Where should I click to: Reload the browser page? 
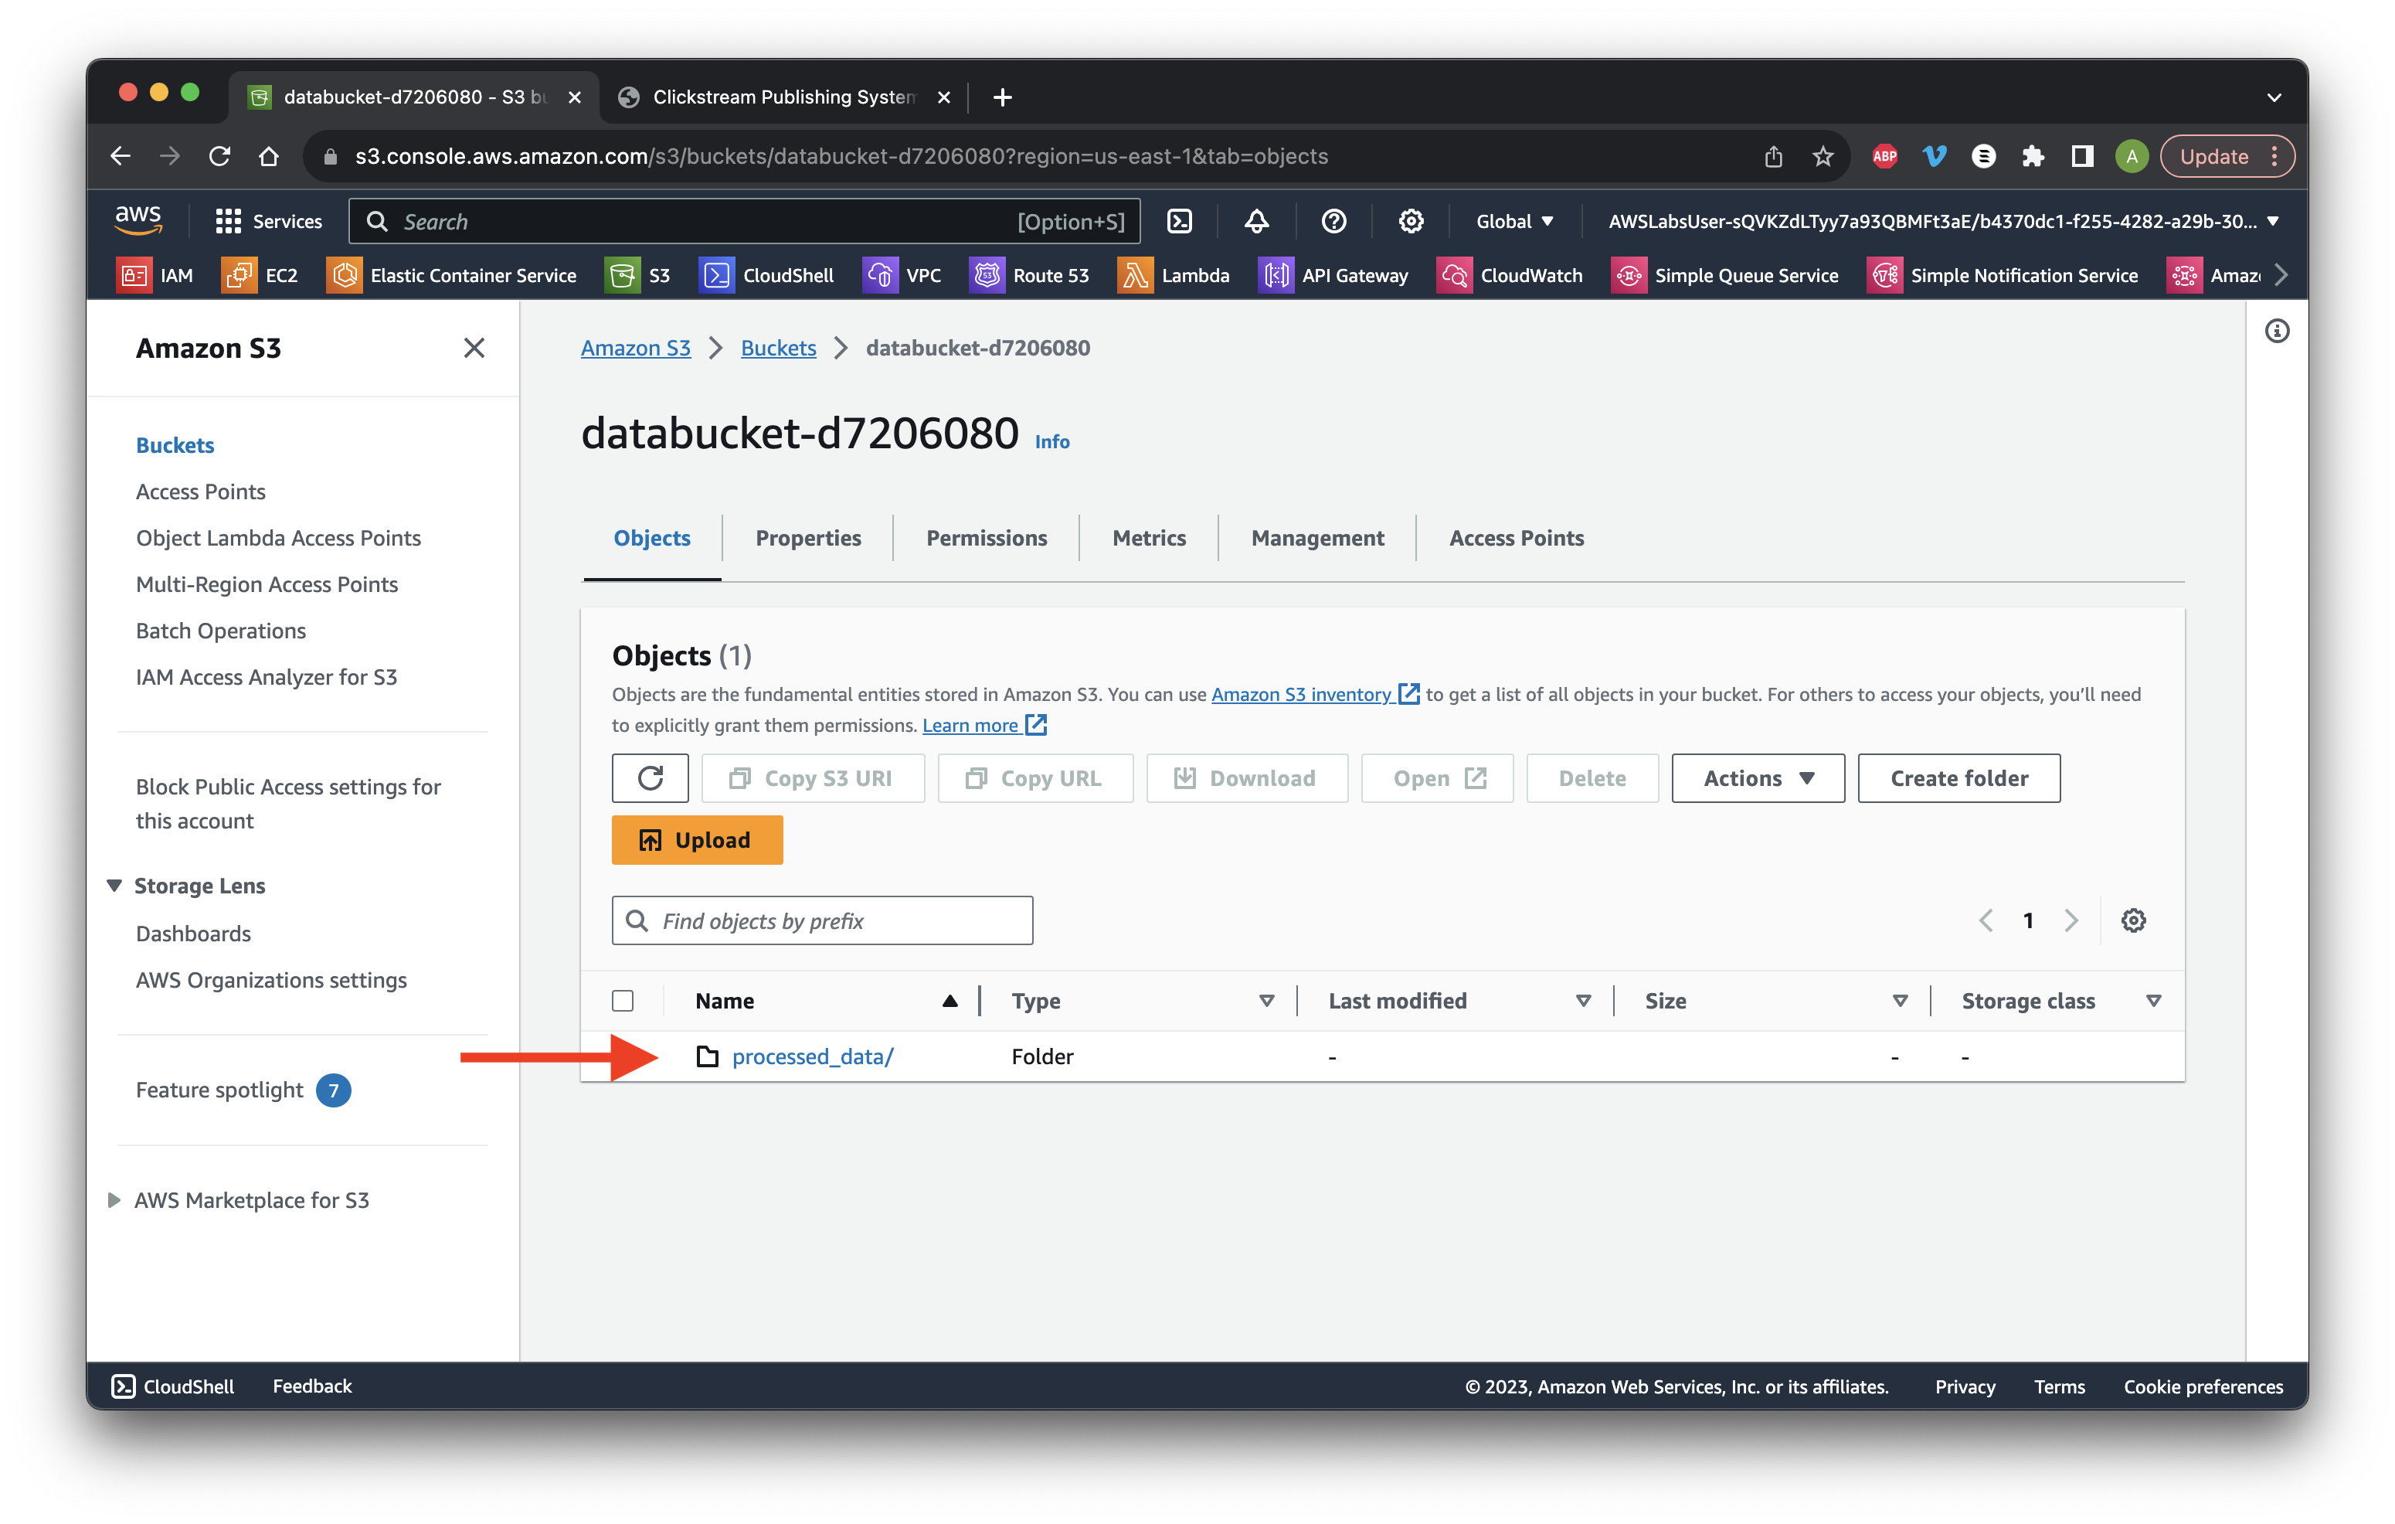[220, 156]
